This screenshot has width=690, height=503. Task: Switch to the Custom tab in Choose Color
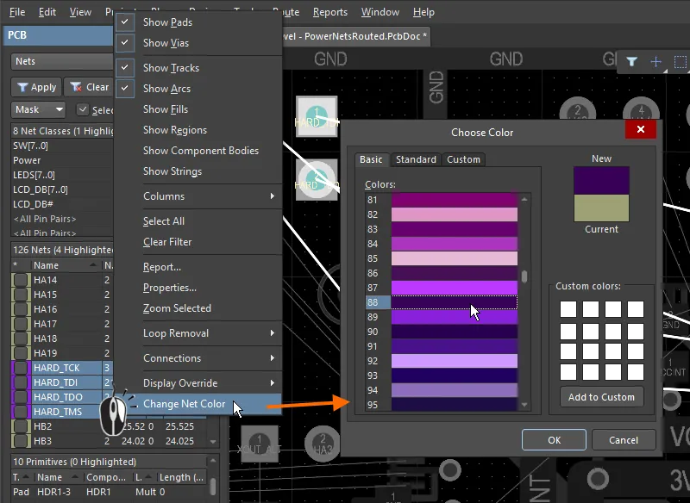pyautogui.click(x=463, y=159)
